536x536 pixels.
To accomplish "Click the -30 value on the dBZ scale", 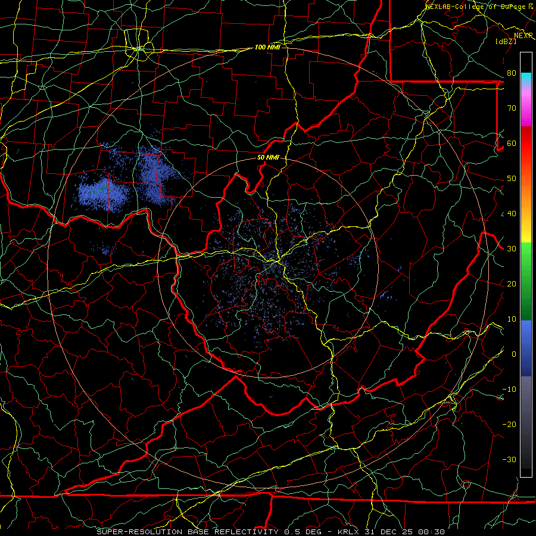I will point(509,459).
